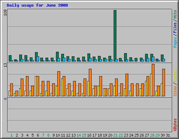Screen dimensions: 179x139
Task: Click the day "23" x-axis label
Action: click(126, 135)
